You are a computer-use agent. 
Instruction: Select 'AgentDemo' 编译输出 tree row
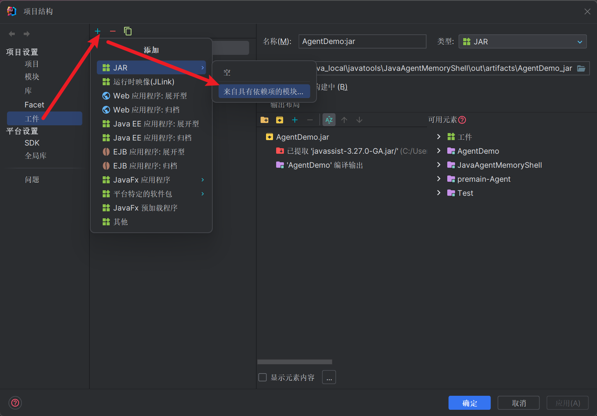click(x=319, y=165)
